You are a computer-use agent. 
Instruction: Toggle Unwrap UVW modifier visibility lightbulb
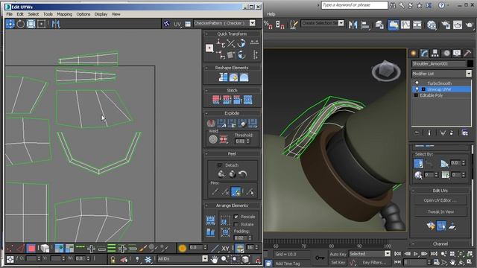click(x=417, y=89)
